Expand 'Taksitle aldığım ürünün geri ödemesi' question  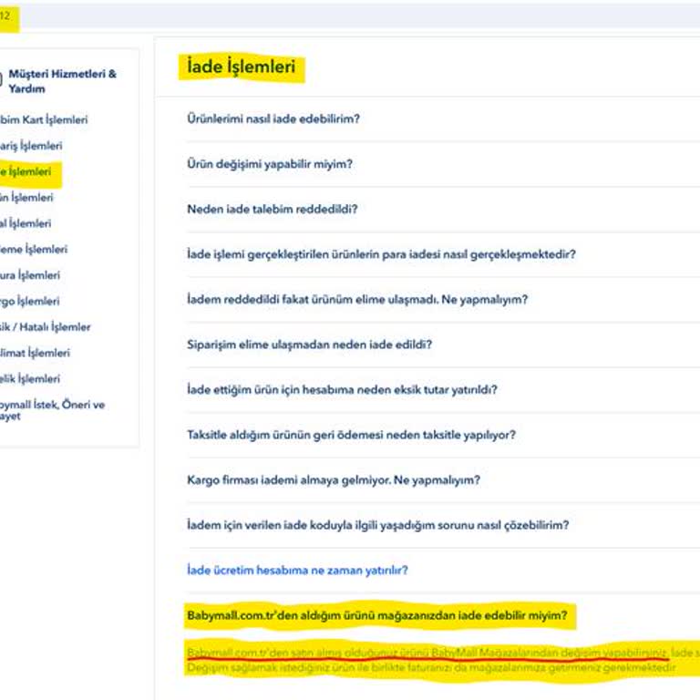click(x=351, y=435)
